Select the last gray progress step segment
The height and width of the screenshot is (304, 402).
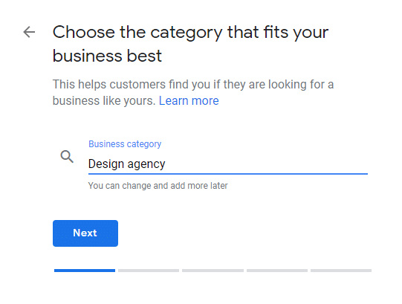point(341,271)
